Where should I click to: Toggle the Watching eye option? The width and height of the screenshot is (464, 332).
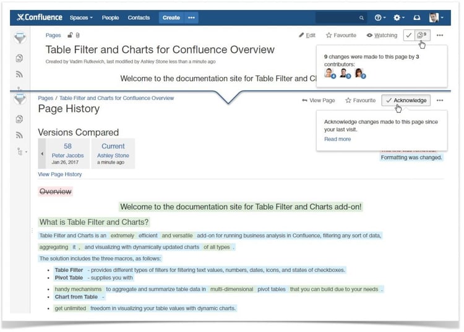coord(382,36)
